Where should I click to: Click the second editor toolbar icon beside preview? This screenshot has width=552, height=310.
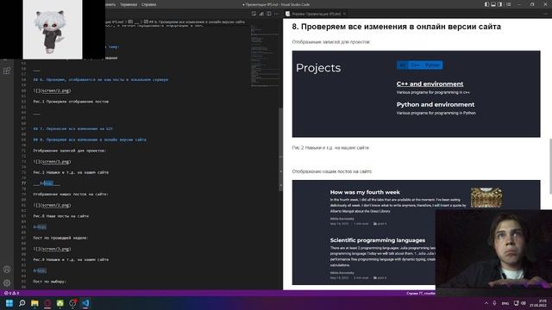tap(261, 14)
